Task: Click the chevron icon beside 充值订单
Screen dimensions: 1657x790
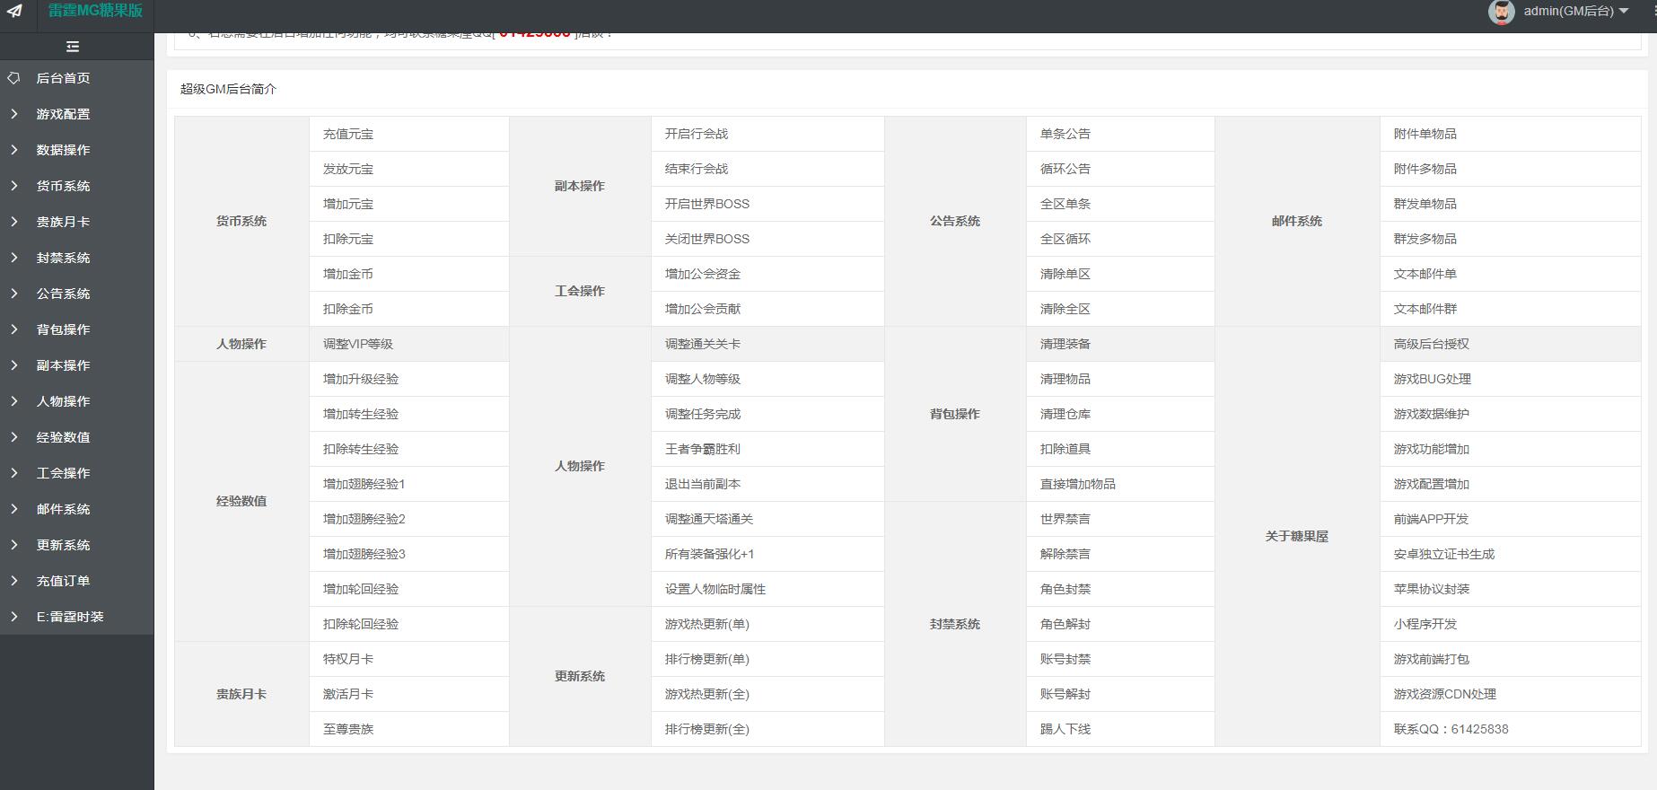Action: pos(13,581)
